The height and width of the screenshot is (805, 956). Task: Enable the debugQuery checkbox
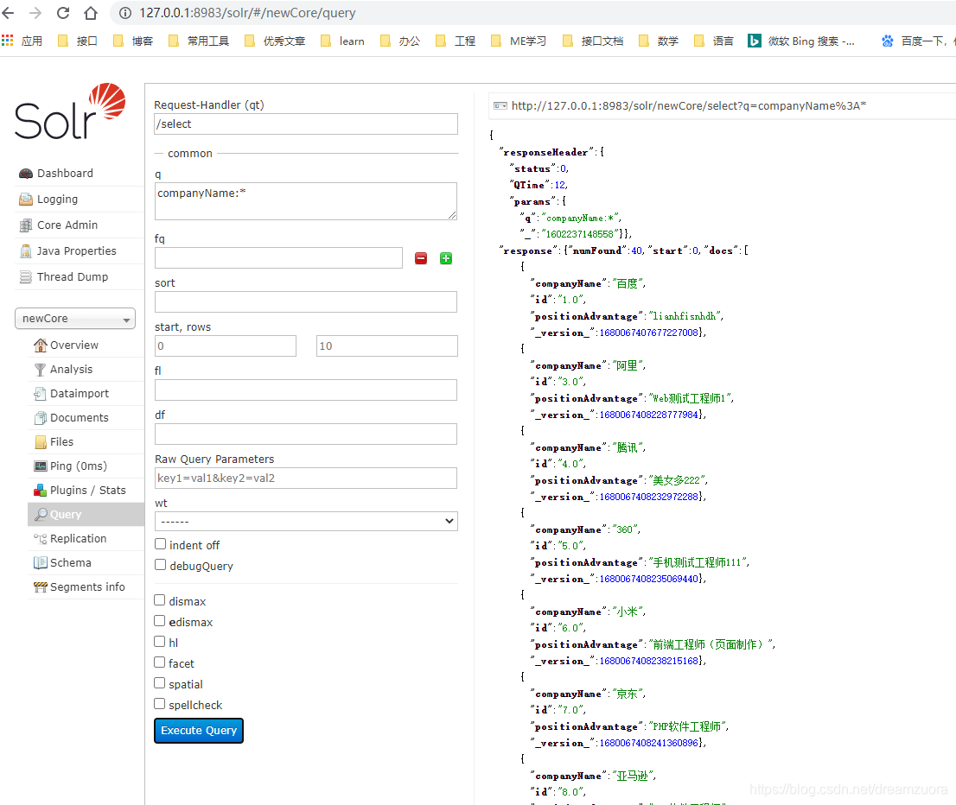point(161,565)
